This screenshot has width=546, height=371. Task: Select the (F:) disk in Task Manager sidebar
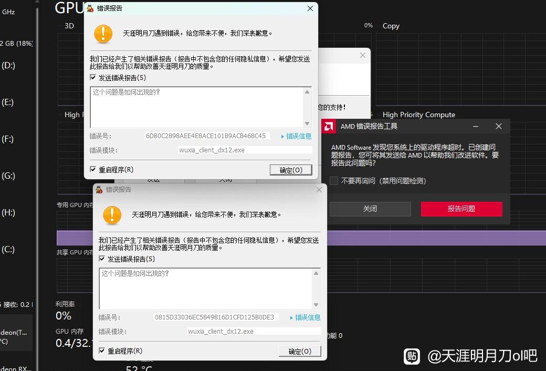(x=8, y=139)
